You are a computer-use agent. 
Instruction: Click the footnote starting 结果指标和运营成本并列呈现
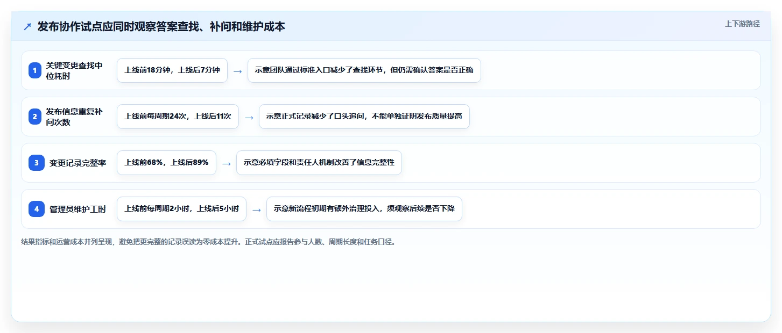[209, 242]
